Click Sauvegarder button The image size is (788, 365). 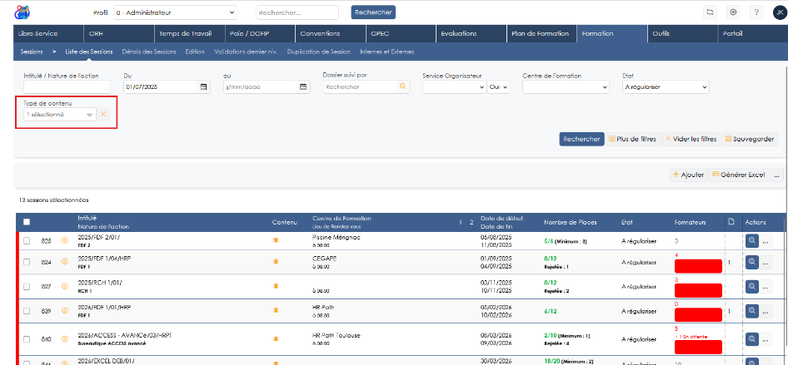[750, 140]
